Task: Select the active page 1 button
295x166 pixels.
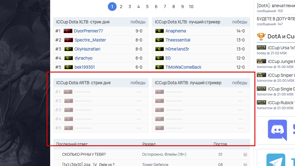Action: pos(112,7)
